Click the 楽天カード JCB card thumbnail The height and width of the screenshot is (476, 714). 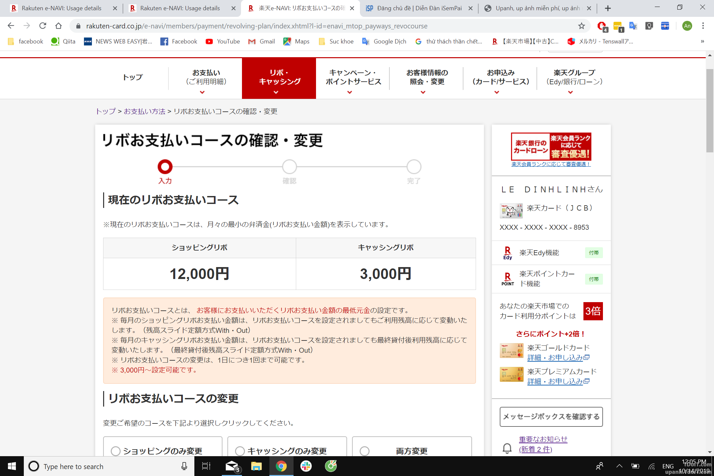pos(511,211)
